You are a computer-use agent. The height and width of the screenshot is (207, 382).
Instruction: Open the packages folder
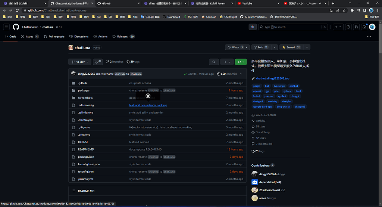click(x=84, y=90)
